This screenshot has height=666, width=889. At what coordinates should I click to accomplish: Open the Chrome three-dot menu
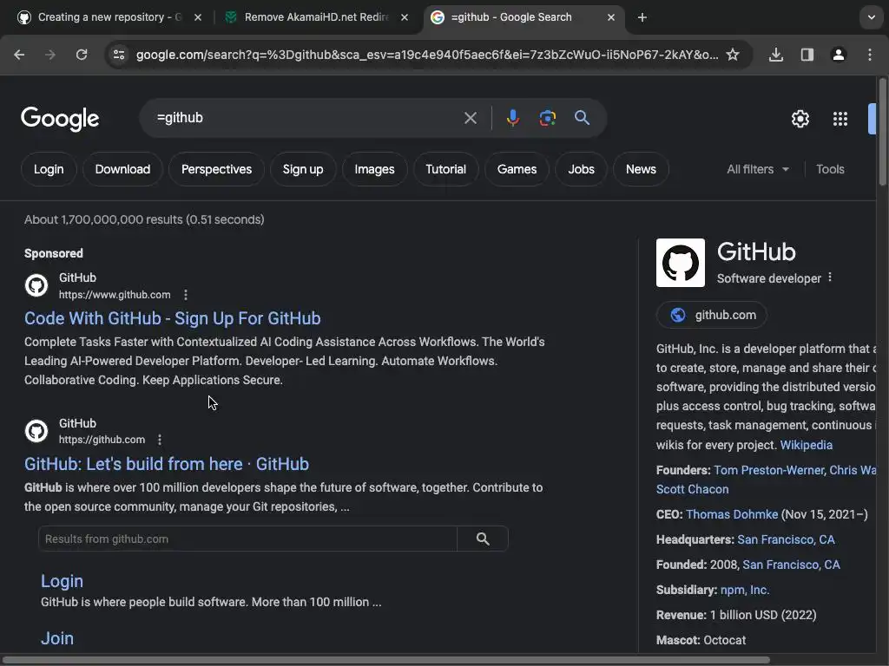click(x=870, y=55)
